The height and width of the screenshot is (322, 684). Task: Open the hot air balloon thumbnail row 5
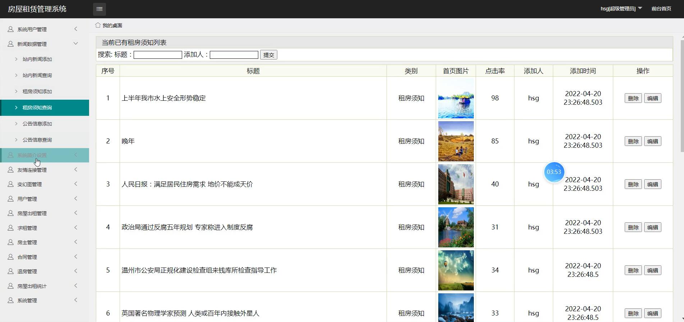click(456, 270)
